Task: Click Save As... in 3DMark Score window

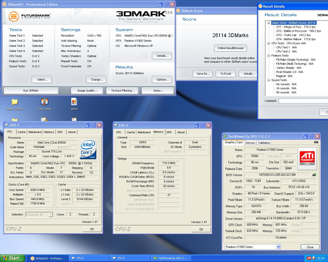Action: [x=203, y=74]
